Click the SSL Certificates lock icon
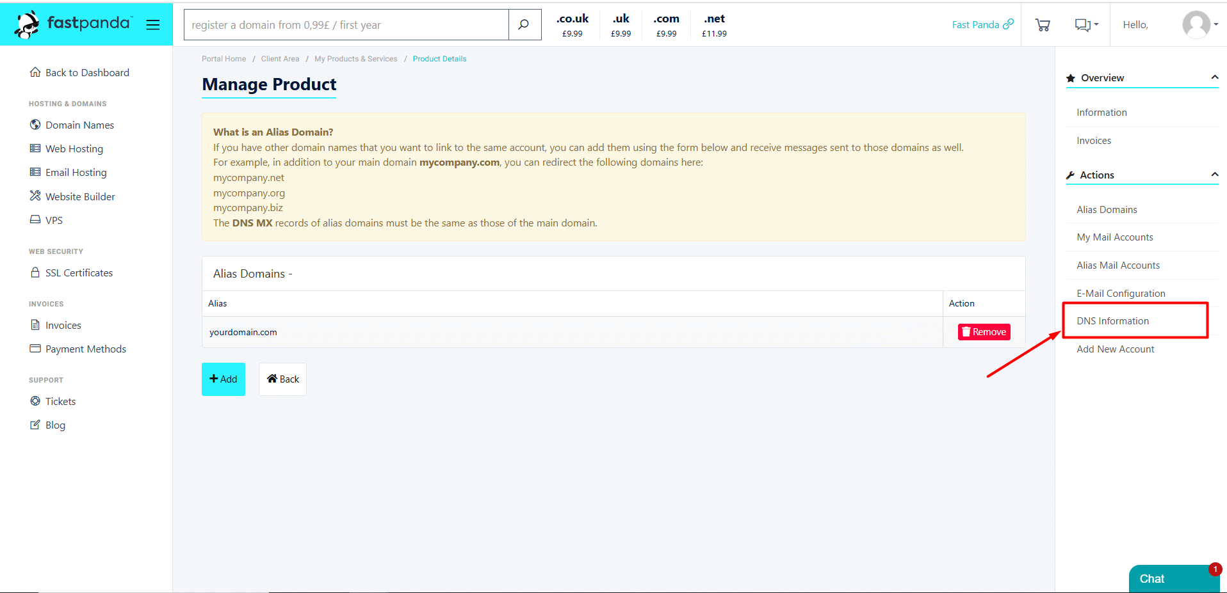This screenshot has width=1227, height=593. coord(35,273)
